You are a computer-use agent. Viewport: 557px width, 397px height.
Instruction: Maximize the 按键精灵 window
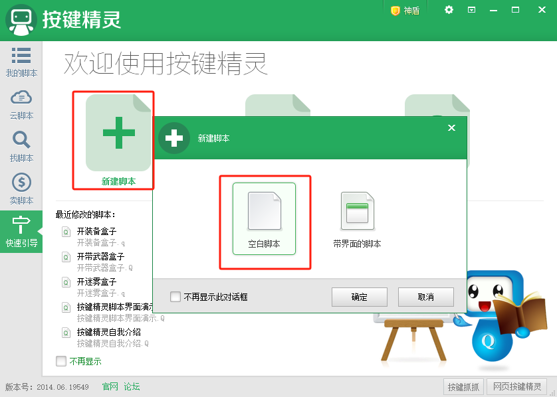[515, 10]
